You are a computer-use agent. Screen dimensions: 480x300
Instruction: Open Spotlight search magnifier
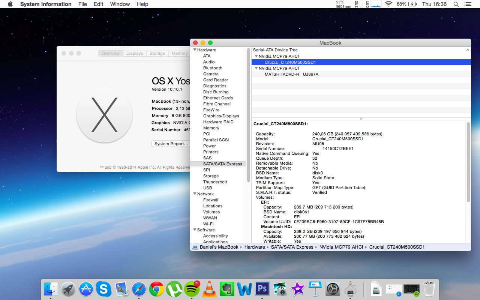coord(456,4)
